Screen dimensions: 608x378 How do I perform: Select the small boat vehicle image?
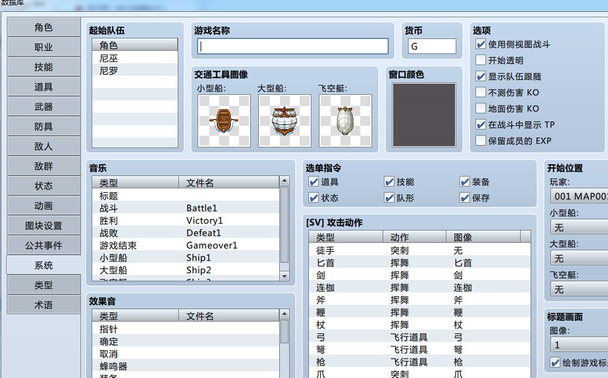tap(224, 121)
